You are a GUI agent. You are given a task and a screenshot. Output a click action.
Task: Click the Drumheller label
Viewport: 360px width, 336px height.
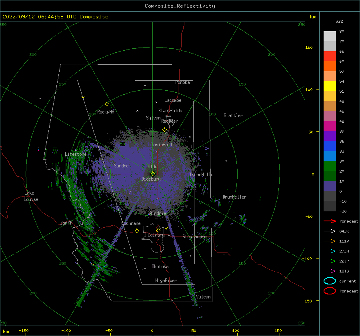point(234,197)
